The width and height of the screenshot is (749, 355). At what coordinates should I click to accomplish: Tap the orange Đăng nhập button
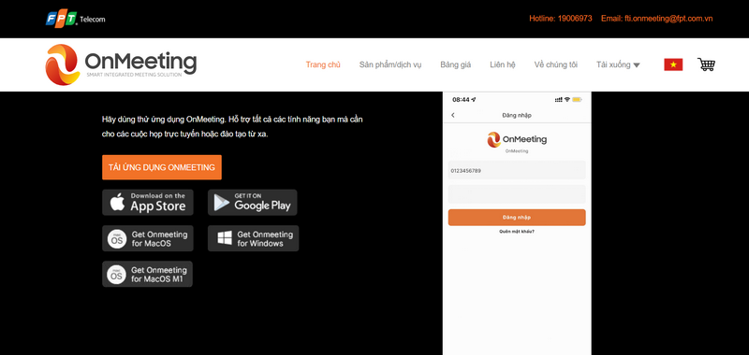pyautogui.click(x=517, y=218)
